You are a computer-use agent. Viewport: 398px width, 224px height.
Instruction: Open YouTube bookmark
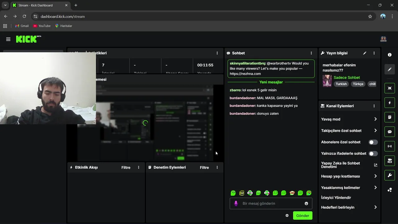(42, 26)
